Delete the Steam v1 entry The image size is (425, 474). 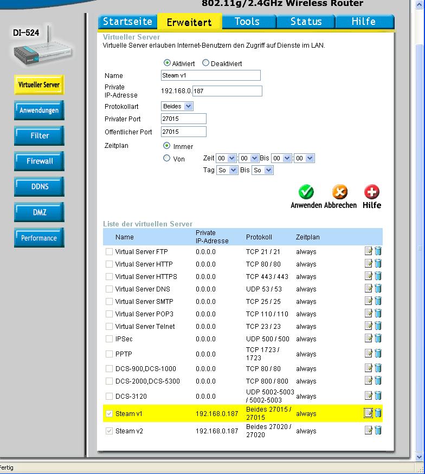click(378, 413)
